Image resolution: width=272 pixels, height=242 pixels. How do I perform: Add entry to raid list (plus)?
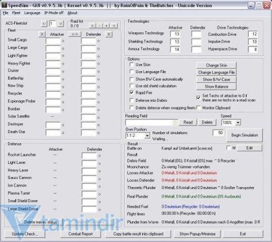click(x=107, y=26)
